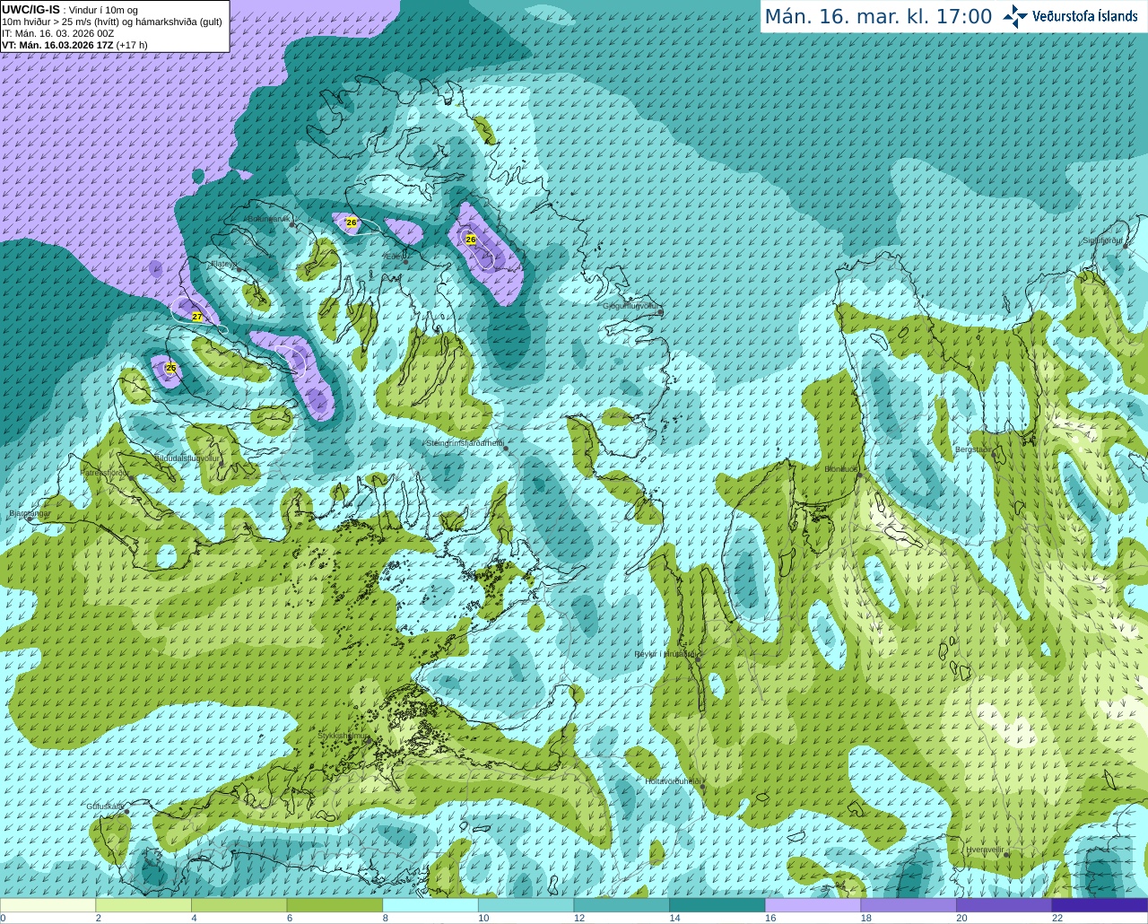Click the 'Siglufjörður' map label
This screenshot has height=924, width=1148.
click(1102, 240)
